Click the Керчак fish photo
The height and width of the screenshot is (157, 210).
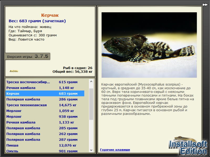[149, 45]
